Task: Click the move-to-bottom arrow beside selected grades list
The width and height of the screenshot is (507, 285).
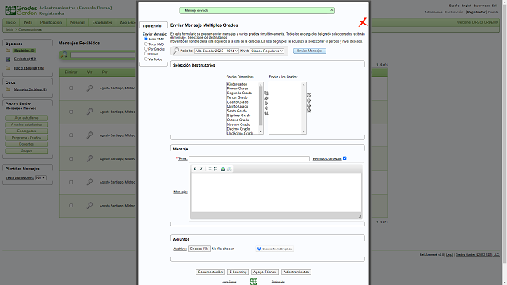Action: click(309, 111)
